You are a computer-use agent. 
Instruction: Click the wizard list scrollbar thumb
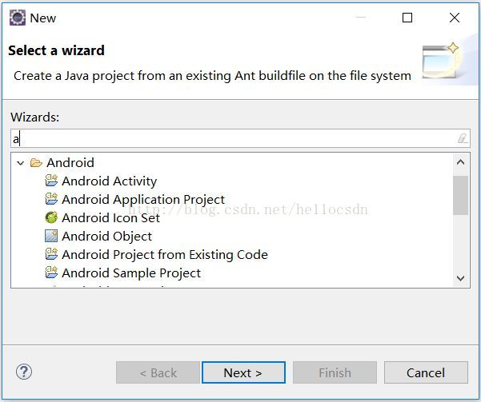click(460, 194)
